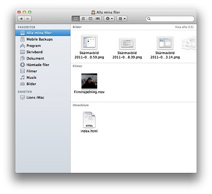Select Filminspelning.mov video thumbnail
Image resolution: width=212 pixels, height=194 pixels.
89,81
